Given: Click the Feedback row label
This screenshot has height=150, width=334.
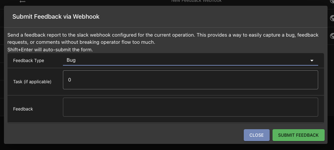Looking at the screenshot, I should point(23,109).
